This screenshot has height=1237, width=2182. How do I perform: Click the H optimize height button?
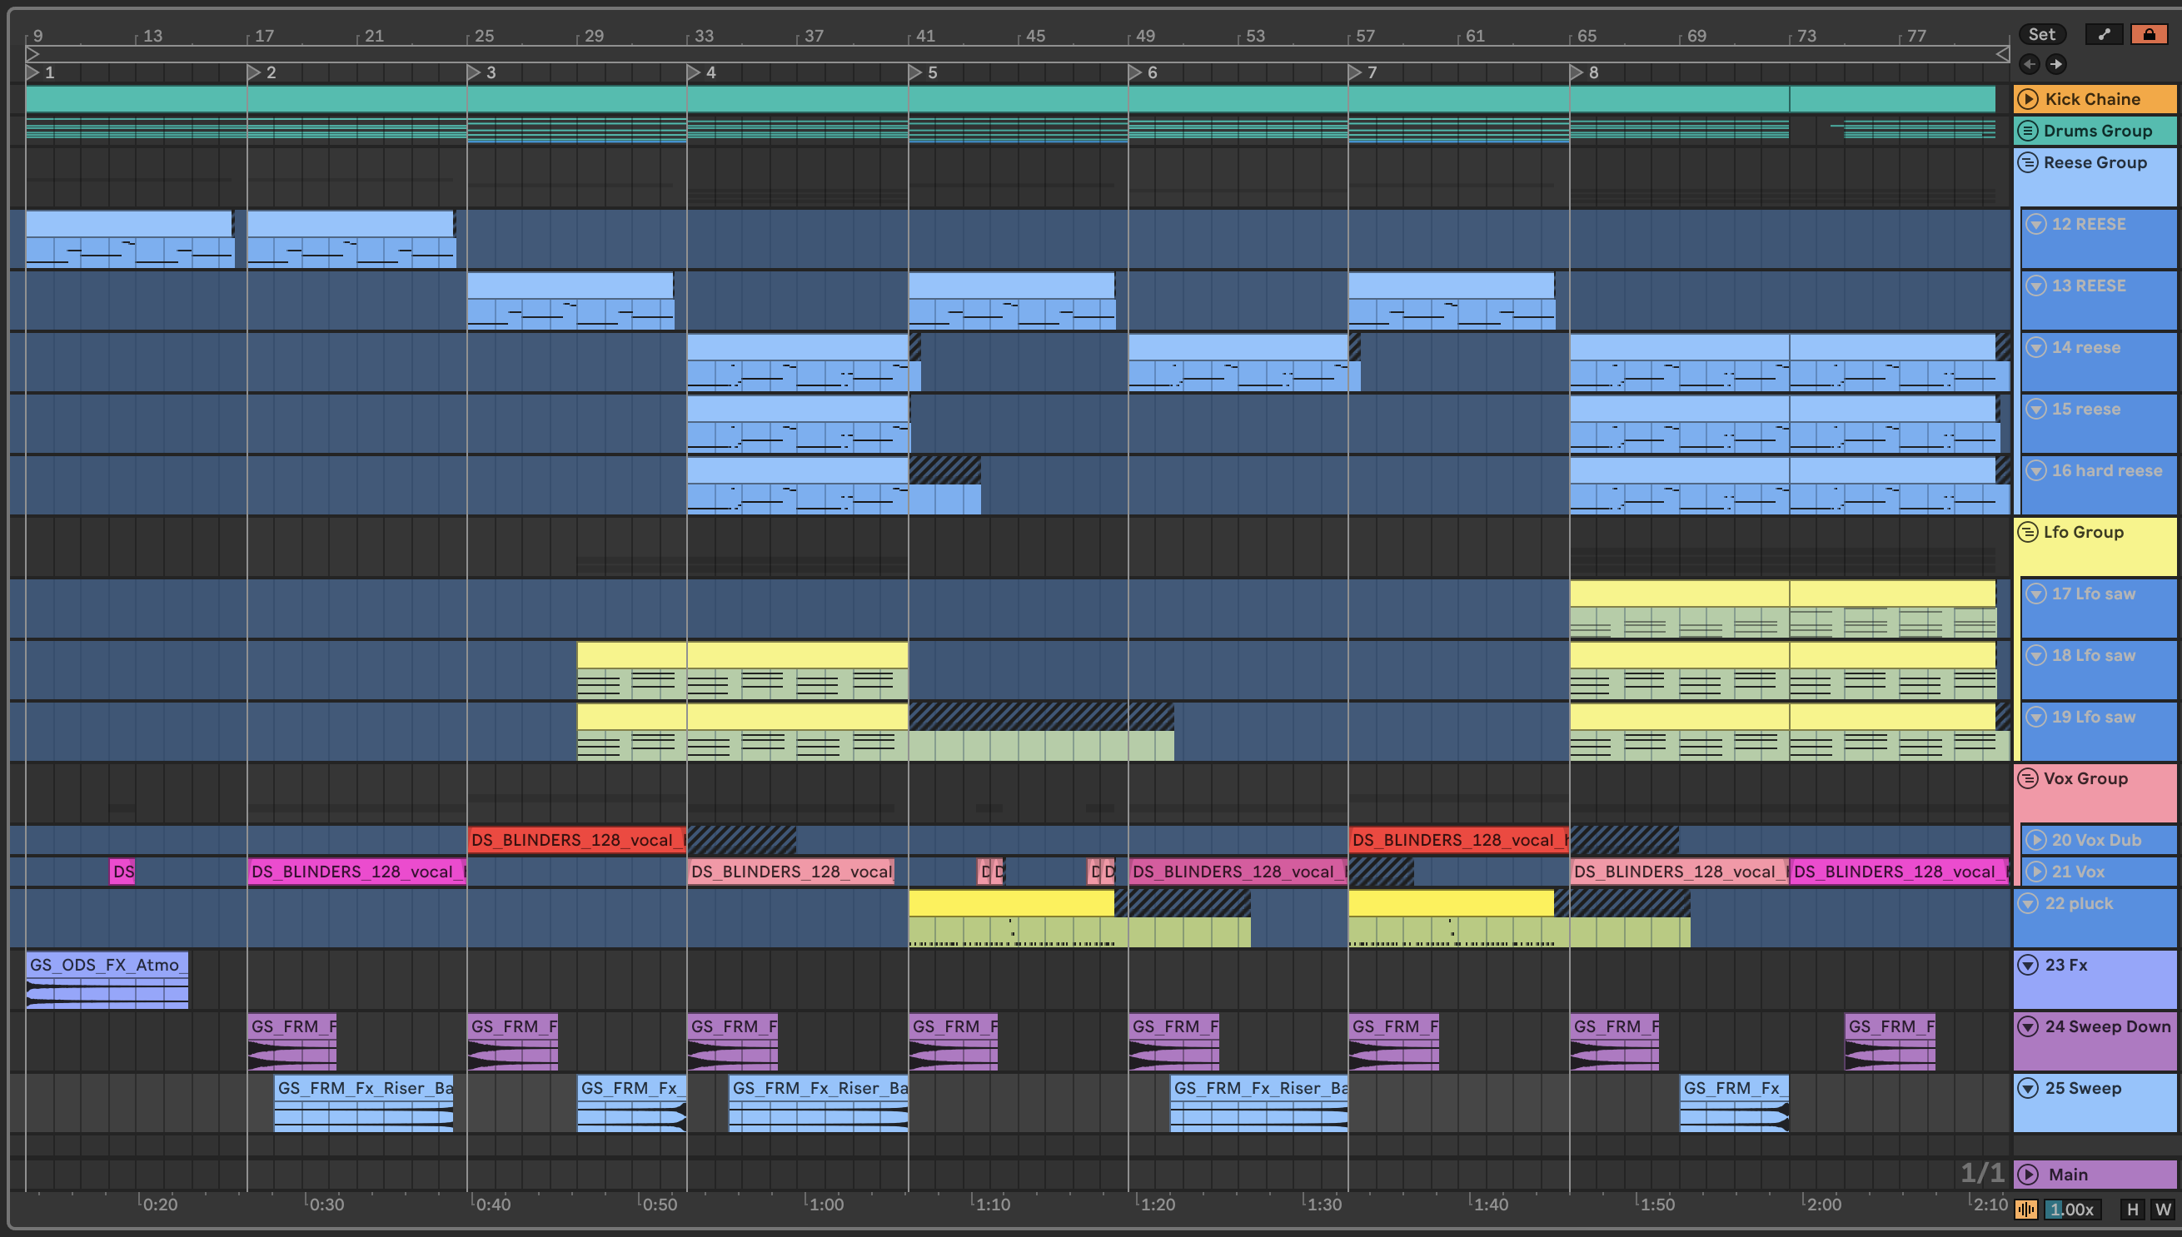coord(2132,1209)
